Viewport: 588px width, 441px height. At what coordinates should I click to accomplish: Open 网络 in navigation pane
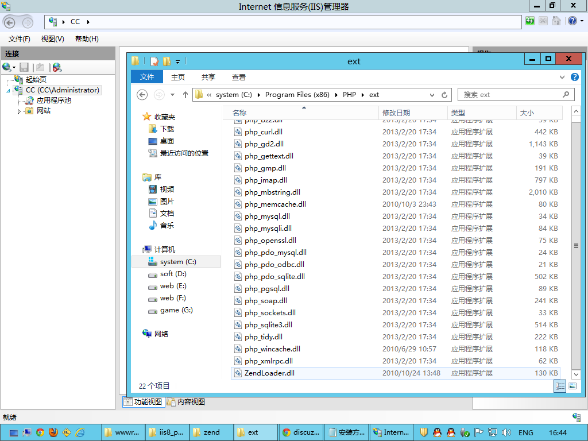pyautogui.click(x=161, y=334)
